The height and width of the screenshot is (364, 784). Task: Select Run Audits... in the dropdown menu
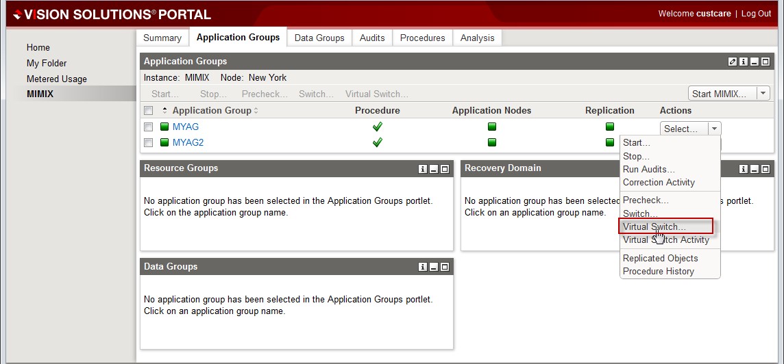point(648,169)
